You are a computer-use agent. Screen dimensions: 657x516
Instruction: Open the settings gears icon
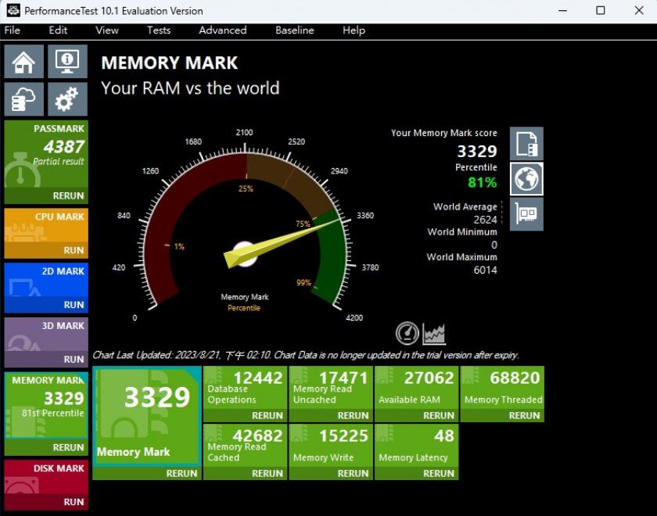tap(67, 99)
